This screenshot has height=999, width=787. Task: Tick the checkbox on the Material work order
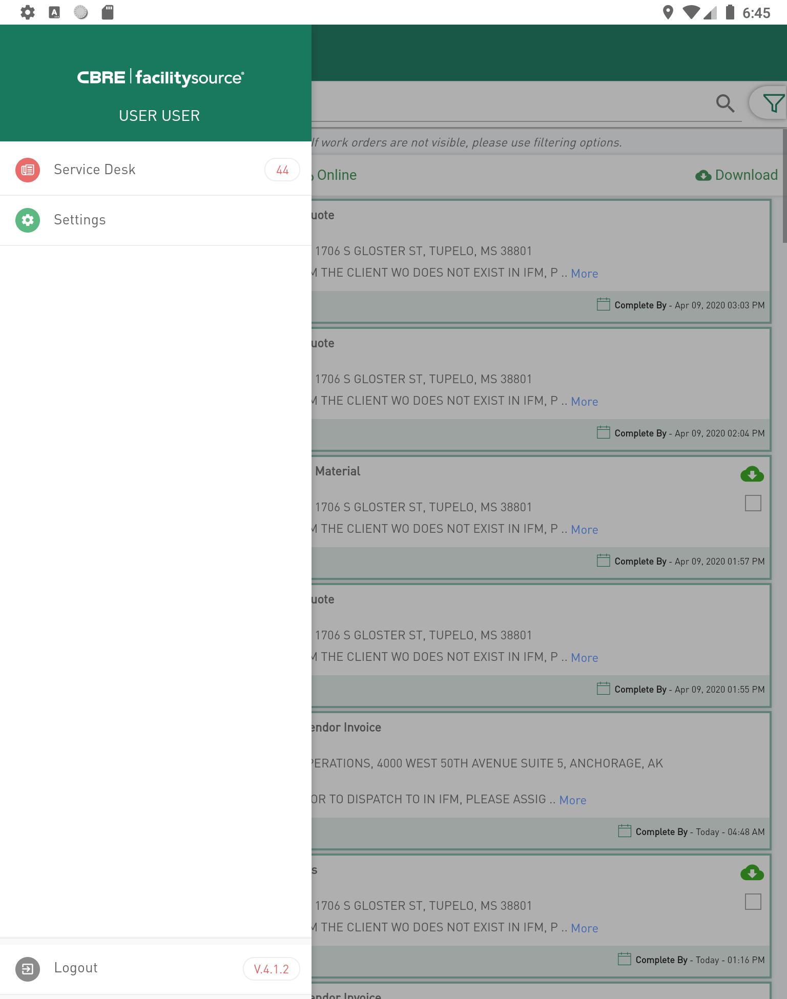753,503
